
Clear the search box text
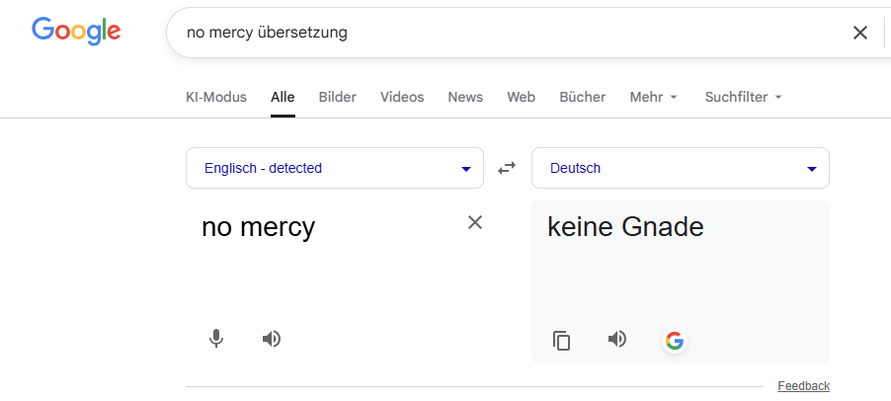click(860, 33)
